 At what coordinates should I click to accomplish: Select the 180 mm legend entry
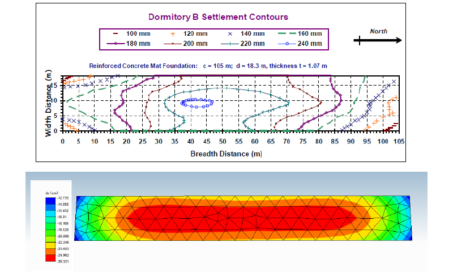coord(129,44)
